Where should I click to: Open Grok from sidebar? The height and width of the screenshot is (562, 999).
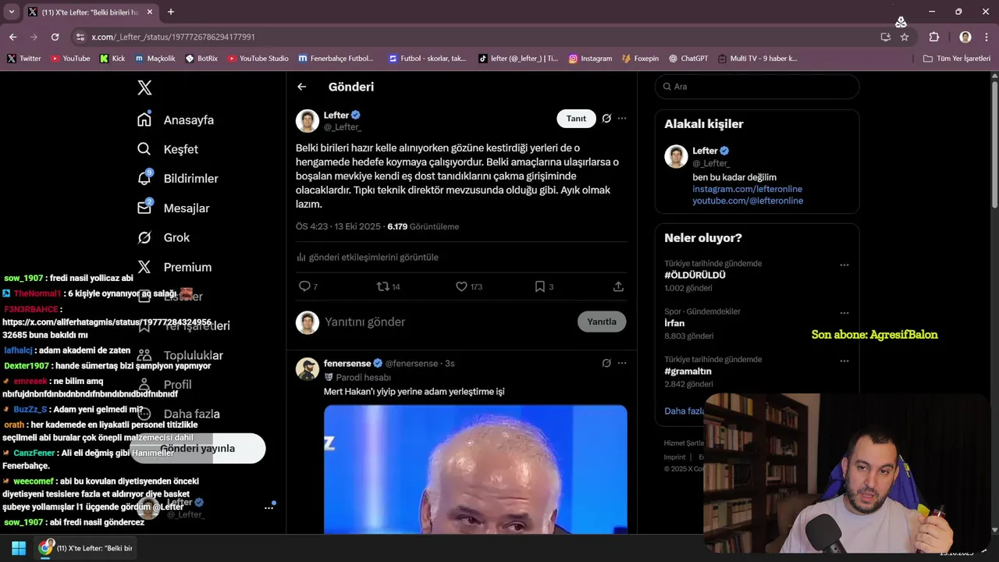click(x=164, y=237)
